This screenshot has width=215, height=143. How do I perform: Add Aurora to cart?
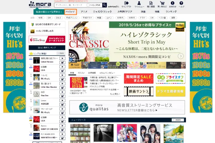click(x=62, y=130)
